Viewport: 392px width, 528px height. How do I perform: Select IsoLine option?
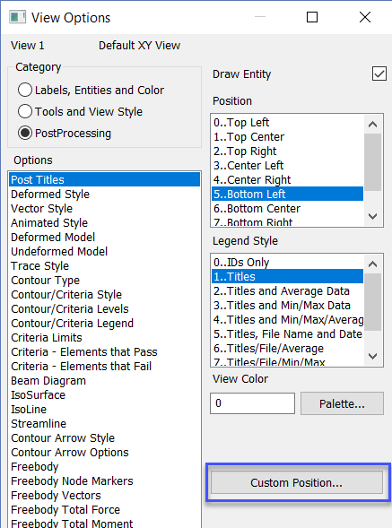tap(104, 410)
